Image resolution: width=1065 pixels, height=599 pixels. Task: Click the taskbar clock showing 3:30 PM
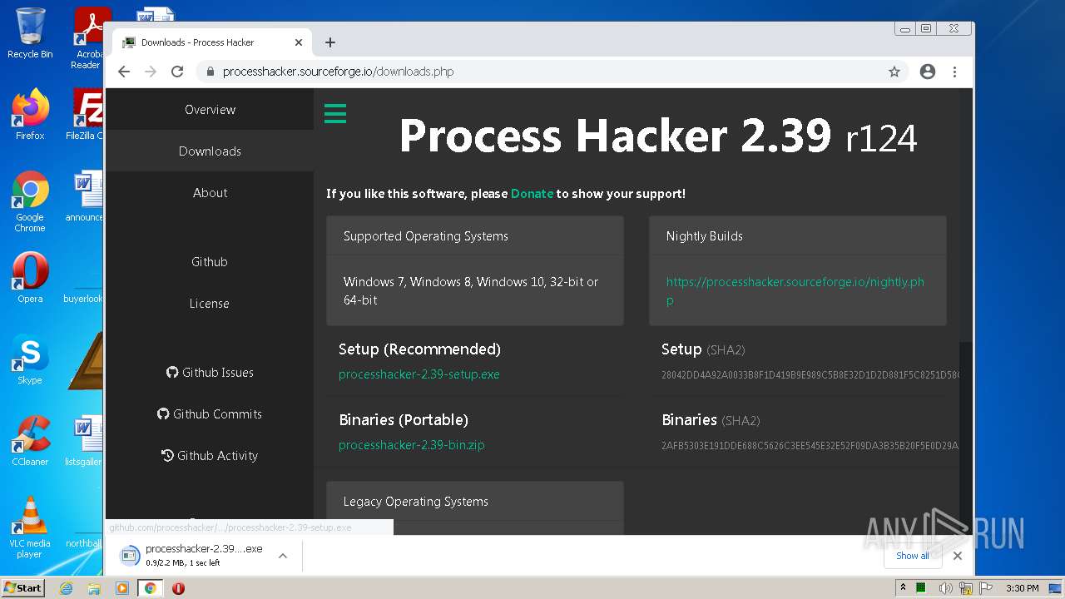(x=1022, y=588)
